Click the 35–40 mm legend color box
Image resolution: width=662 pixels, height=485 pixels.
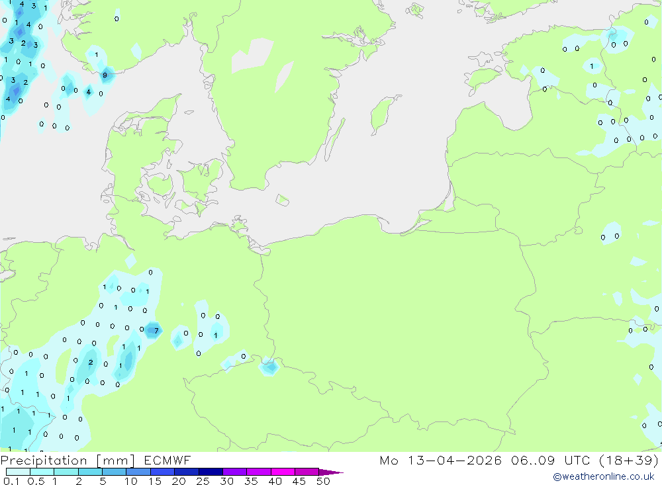pyautogui.click(x=259, y=472)
